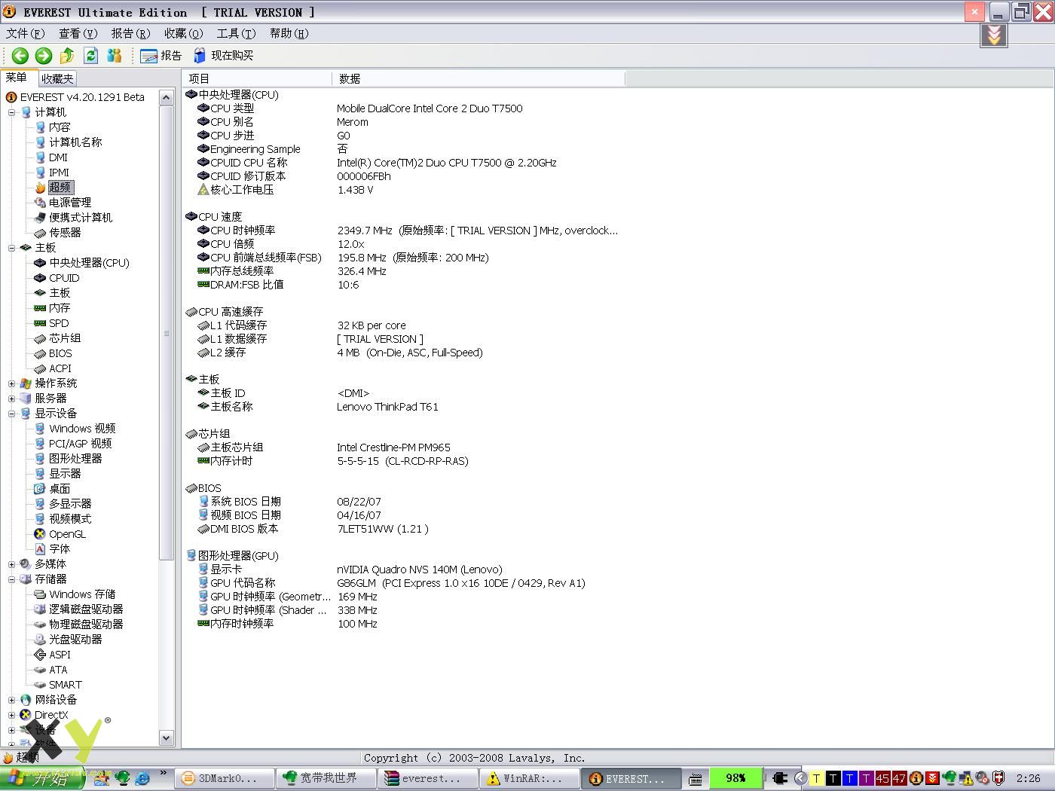Click the ASPI tree icon
This screenshot has width=1055, height=791.
pos(40,655)
